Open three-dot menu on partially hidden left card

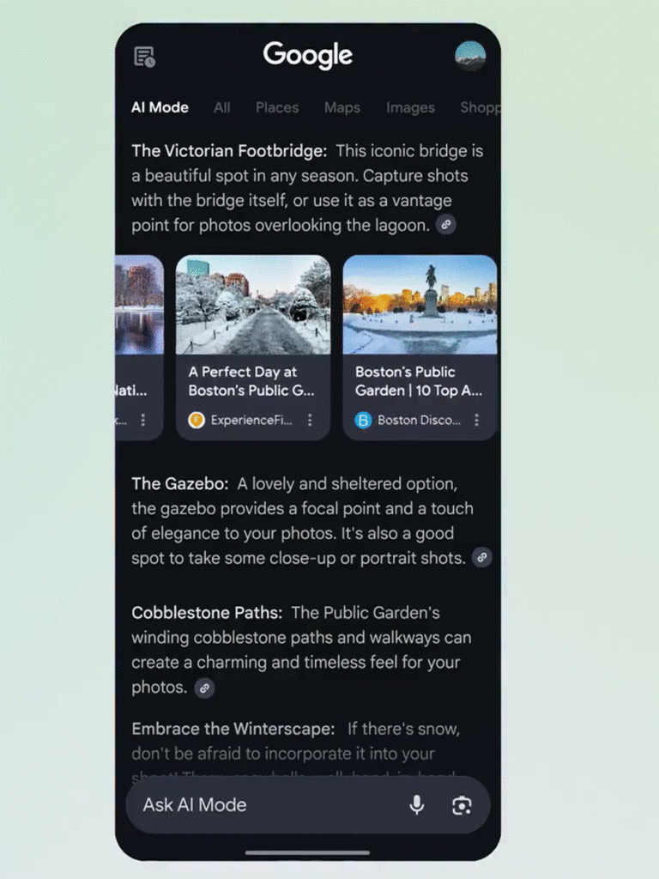143,420
